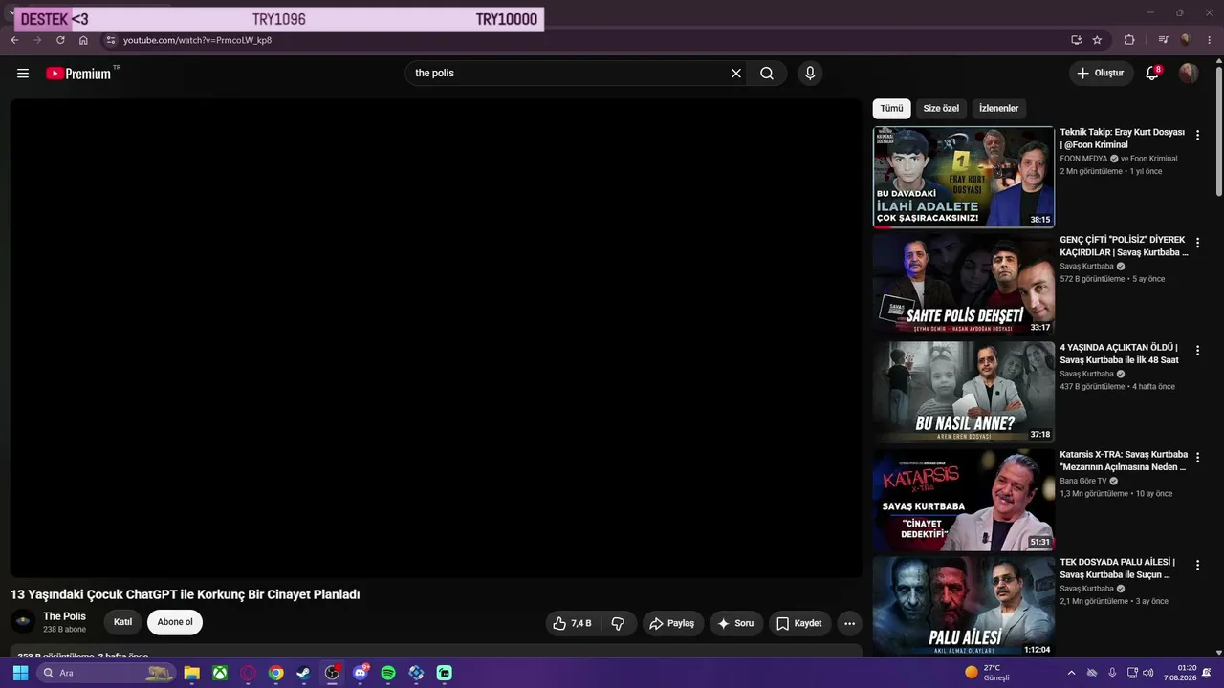This screenshot has height=688, width=1224.
Task: Open Steam from taskbar
Action: coord(304,673)
